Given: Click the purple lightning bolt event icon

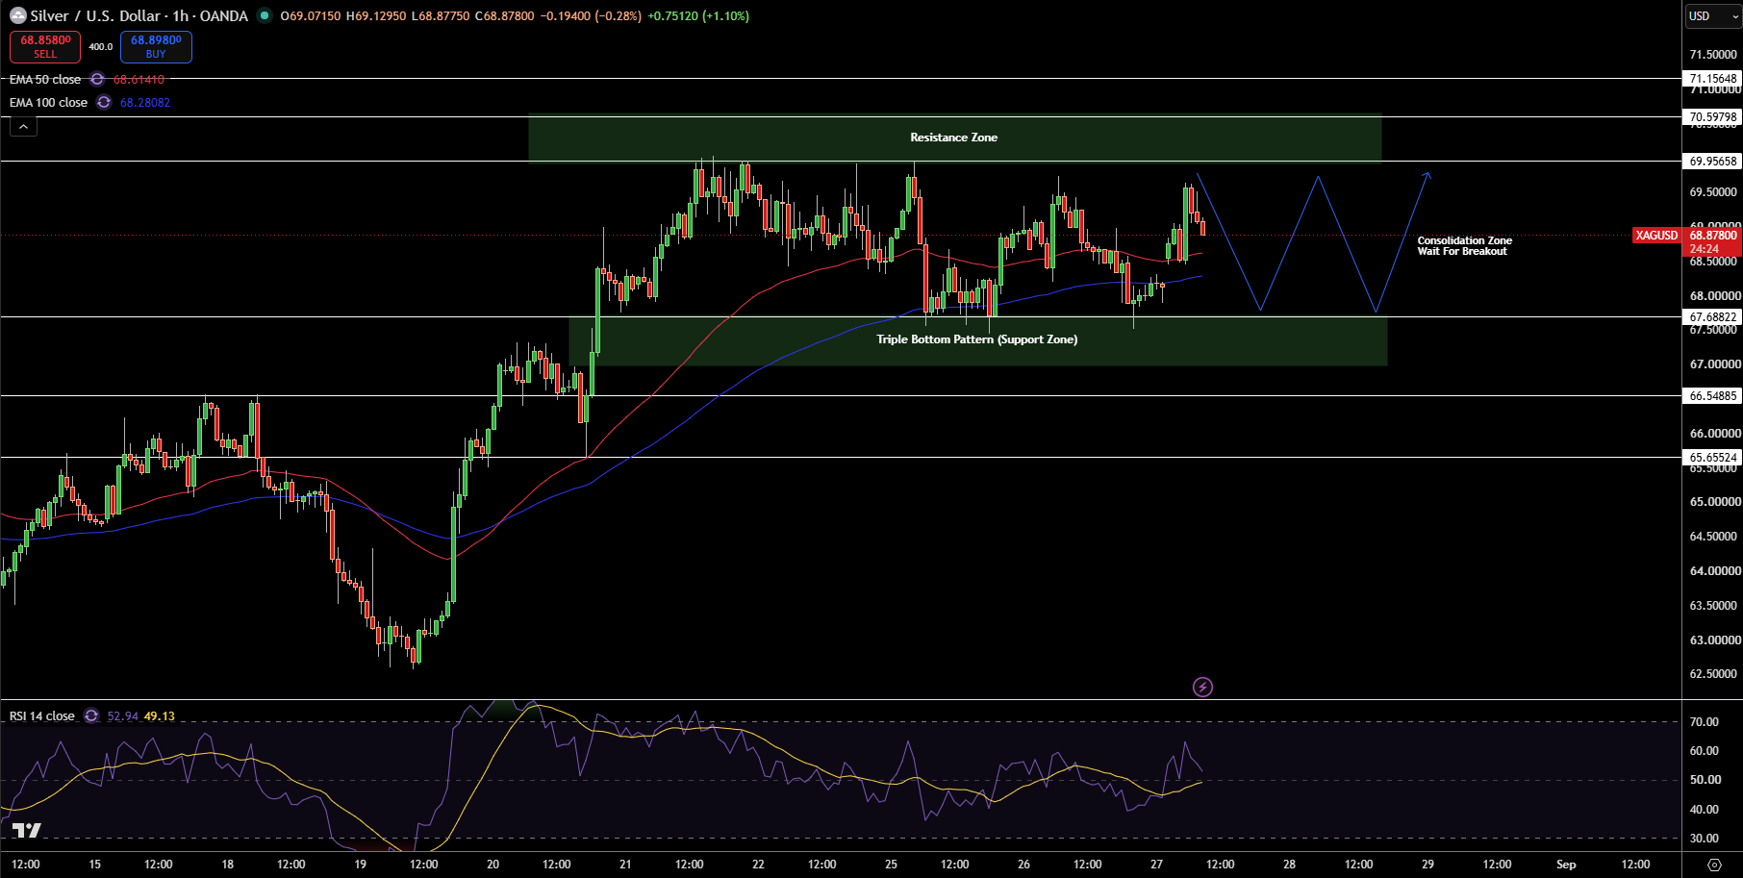Looking at the screenshot, I should (1202, 687).
